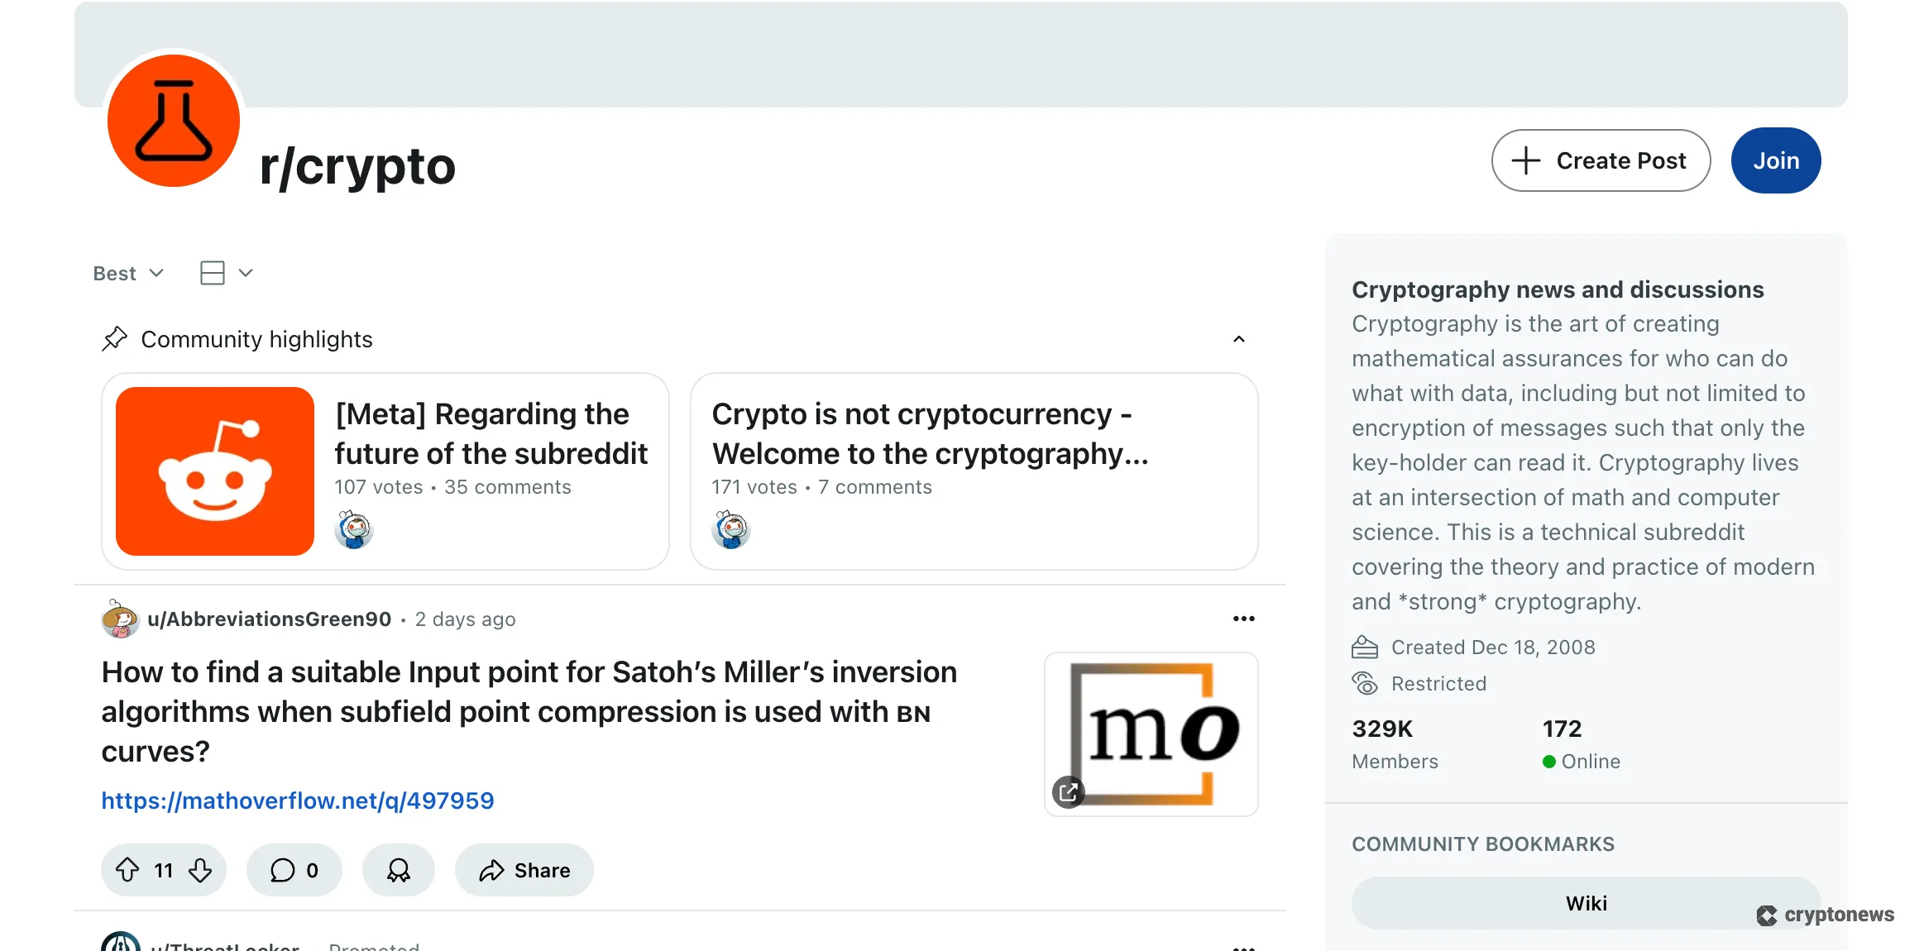
Task: Join the r/crypto community
Action: pos(1776,160)
